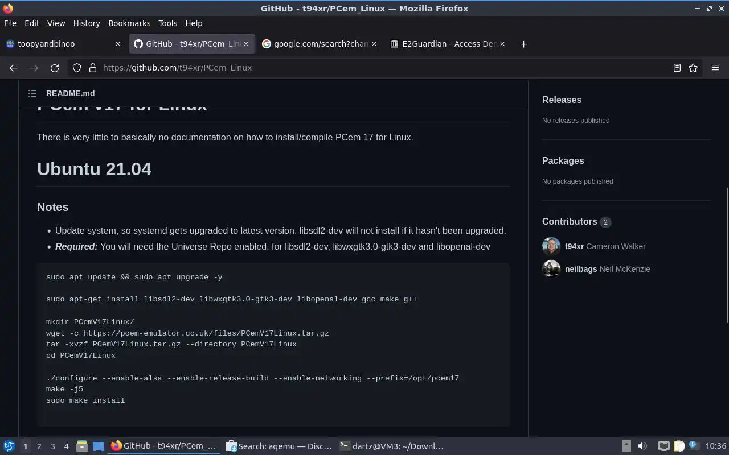Click the contributors count badge 2
729x455 pixels.
click(x=605, y=222)
